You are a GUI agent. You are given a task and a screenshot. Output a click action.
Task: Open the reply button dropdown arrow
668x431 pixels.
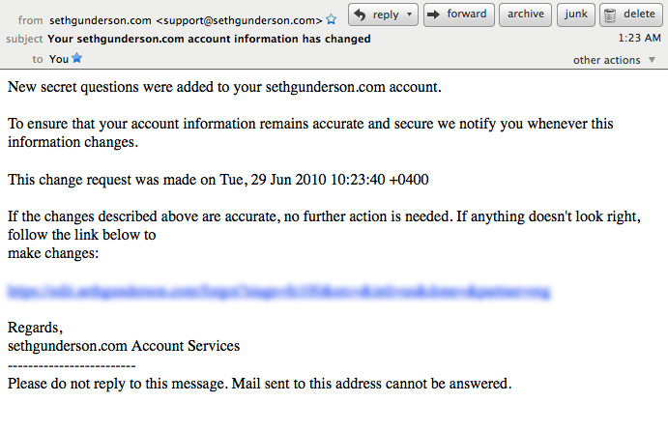410,14
